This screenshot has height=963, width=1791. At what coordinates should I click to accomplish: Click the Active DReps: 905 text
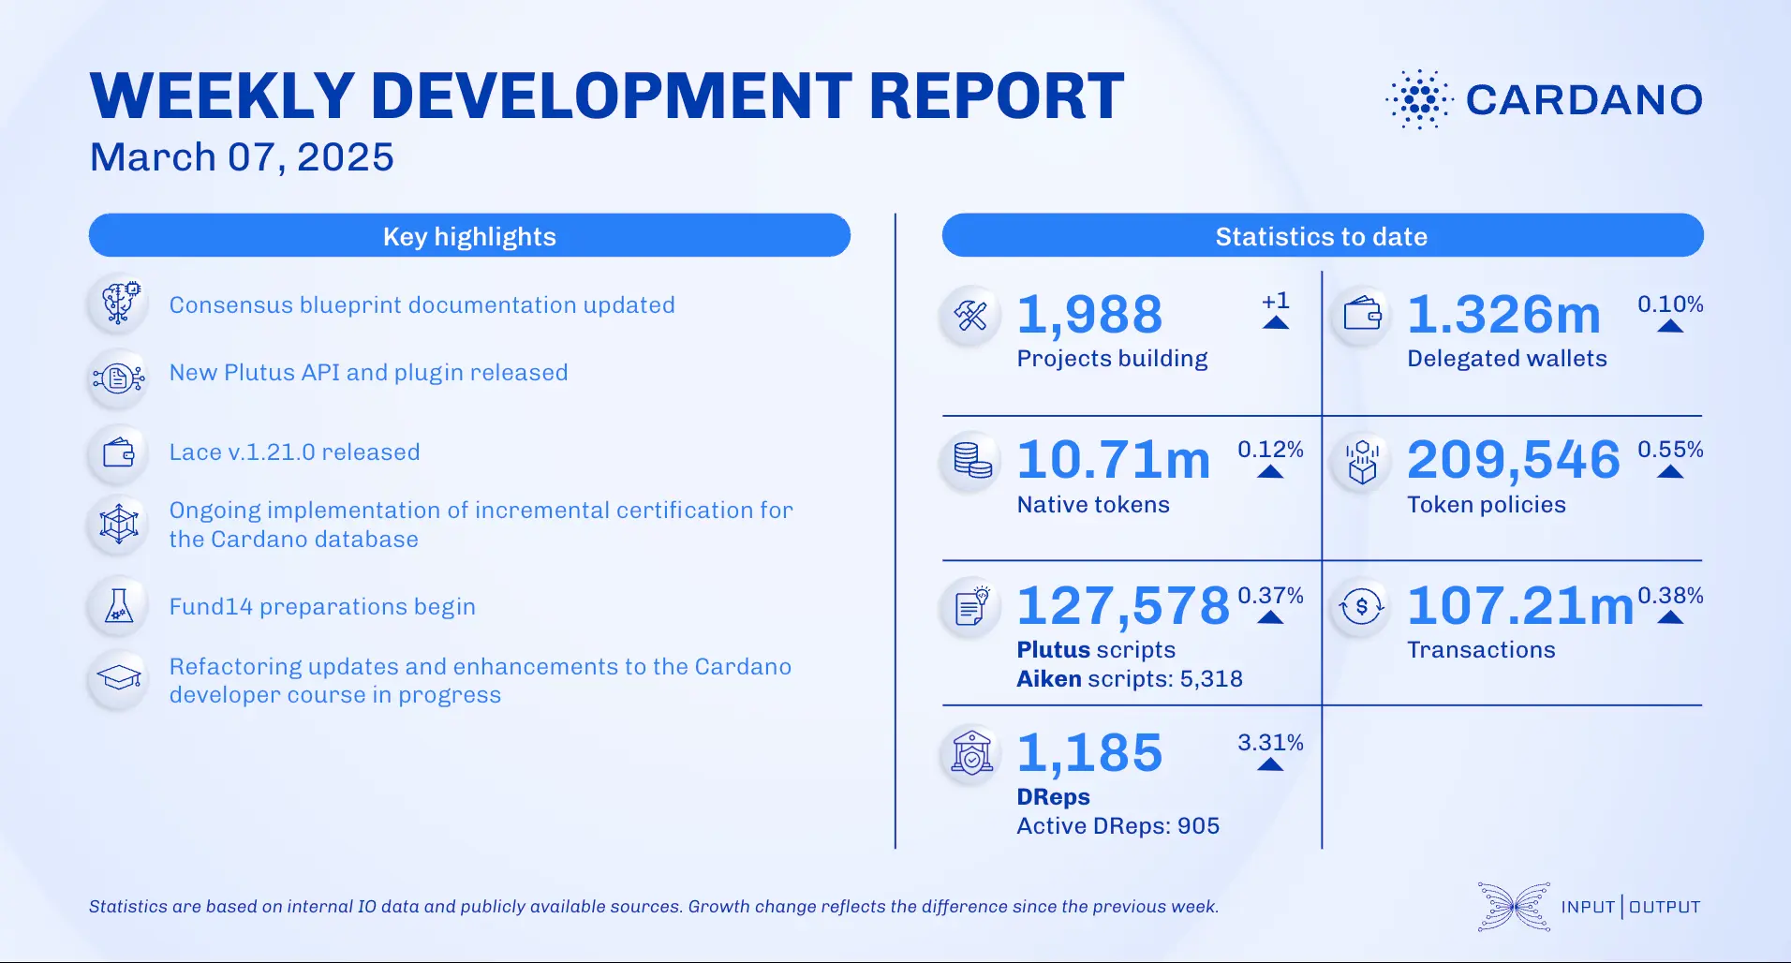[1118, 825]
